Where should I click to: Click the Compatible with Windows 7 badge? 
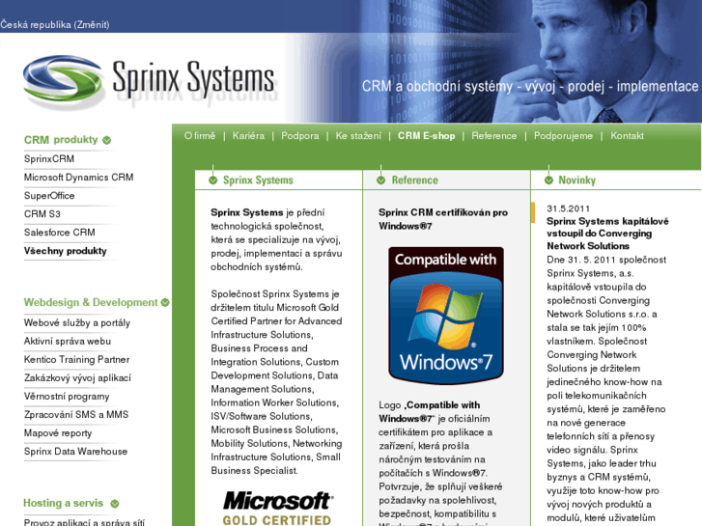coord(446,316)
